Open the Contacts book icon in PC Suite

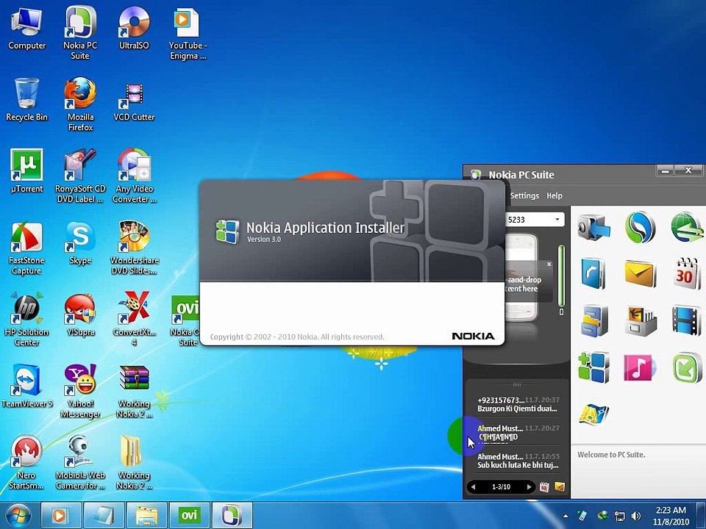pyautogui.click(x=593, y=273)
